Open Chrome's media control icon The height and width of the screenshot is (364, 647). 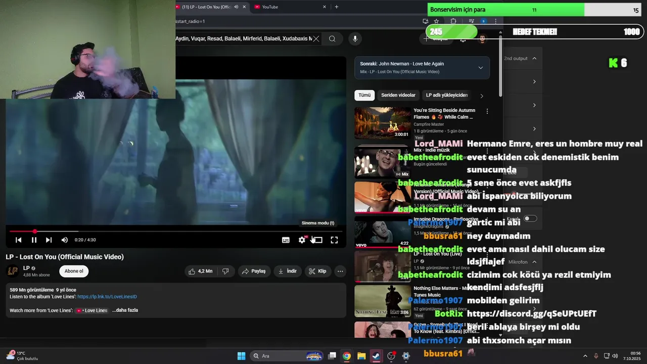point(471,21)
